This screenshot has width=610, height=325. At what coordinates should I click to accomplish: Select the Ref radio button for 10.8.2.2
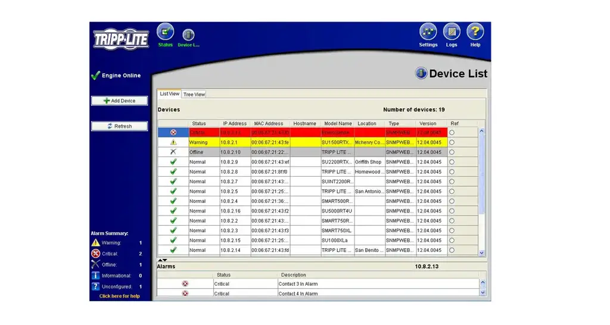pos(452,220)
